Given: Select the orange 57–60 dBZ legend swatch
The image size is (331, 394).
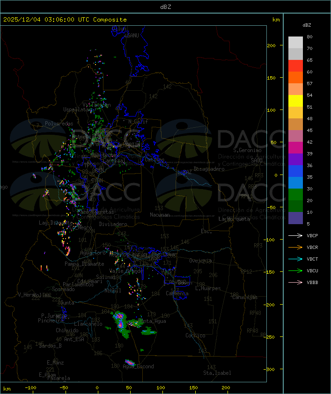Looking at the screenshot, I should pos(295,77).
